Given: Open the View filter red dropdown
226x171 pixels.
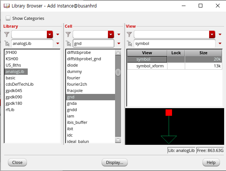Looking at the screenshot, I should click(x=212, y=34).
